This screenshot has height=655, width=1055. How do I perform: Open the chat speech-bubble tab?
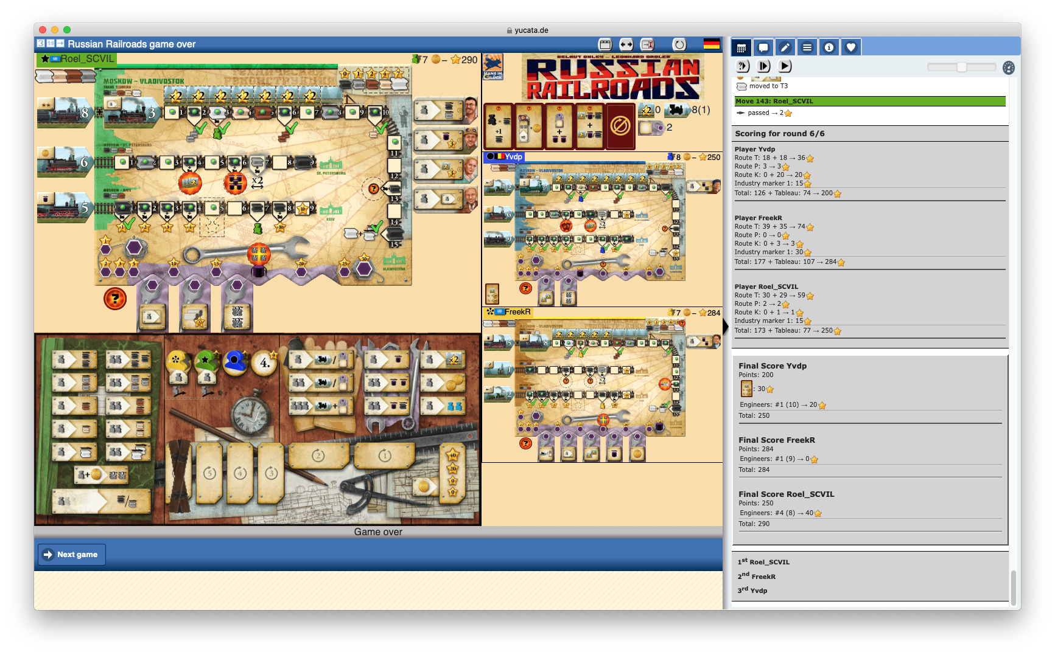(x=763, y=47)
